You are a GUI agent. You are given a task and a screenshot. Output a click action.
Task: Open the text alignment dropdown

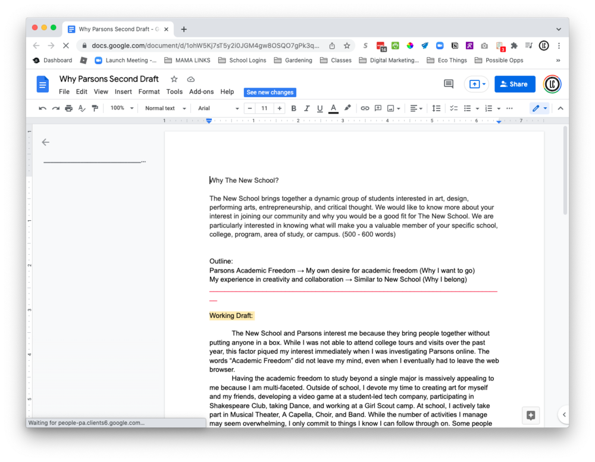coord(416,108)
